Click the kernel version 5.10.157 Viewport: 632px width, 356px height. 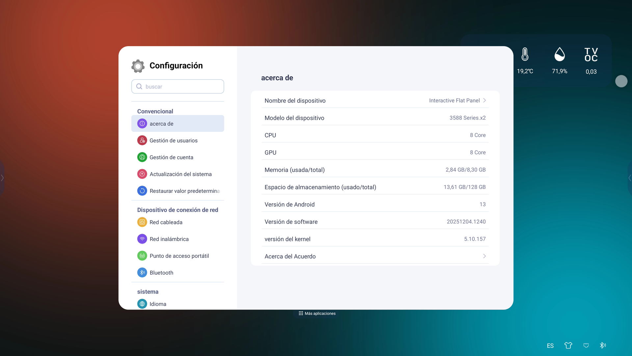(475, 239)
